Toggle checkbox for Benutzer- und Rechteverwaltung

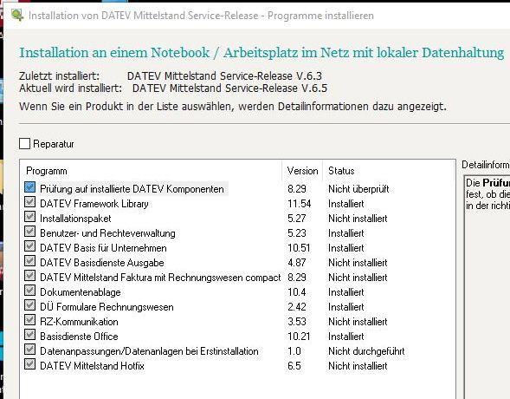click(30, 232)
